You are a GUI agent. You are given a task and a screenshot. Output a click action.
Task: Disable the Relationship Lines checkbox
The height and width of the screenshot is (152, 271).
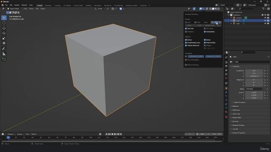186,43
